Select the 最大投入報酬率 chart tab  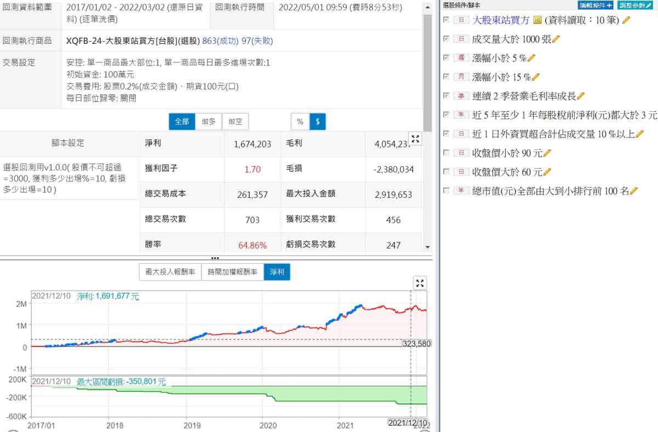coord(170,272)
